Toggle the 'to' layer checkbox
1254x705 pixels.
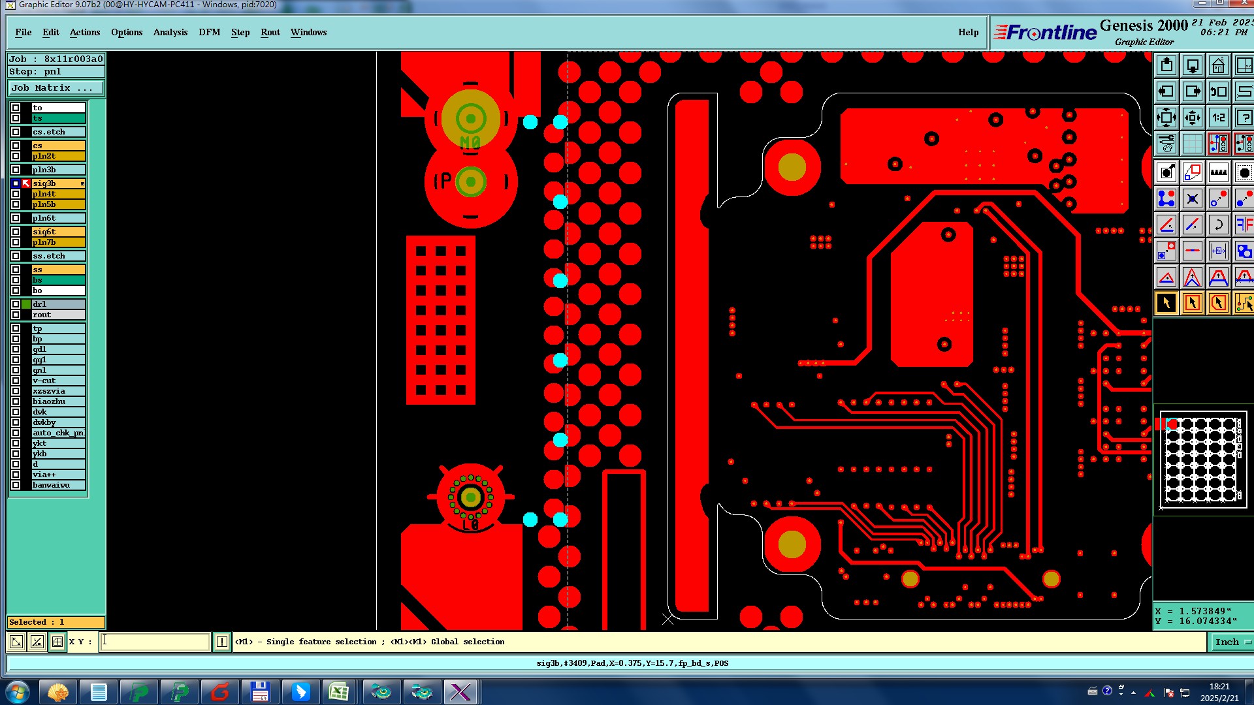pyautogui.click(x=16, y=108)
